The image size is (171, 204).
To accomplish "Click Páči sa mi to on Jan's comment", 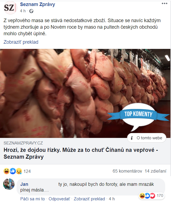I will 33,199.
